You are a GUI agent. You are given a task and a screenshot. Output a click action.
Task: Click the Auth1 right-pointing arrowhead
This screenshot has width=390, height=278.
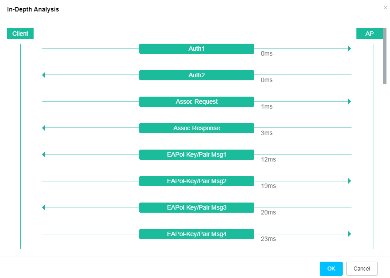coord(349,49)
